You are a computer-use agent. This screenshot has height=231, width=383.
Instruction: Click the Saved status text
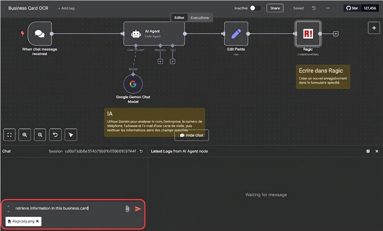tap(299, 8)
